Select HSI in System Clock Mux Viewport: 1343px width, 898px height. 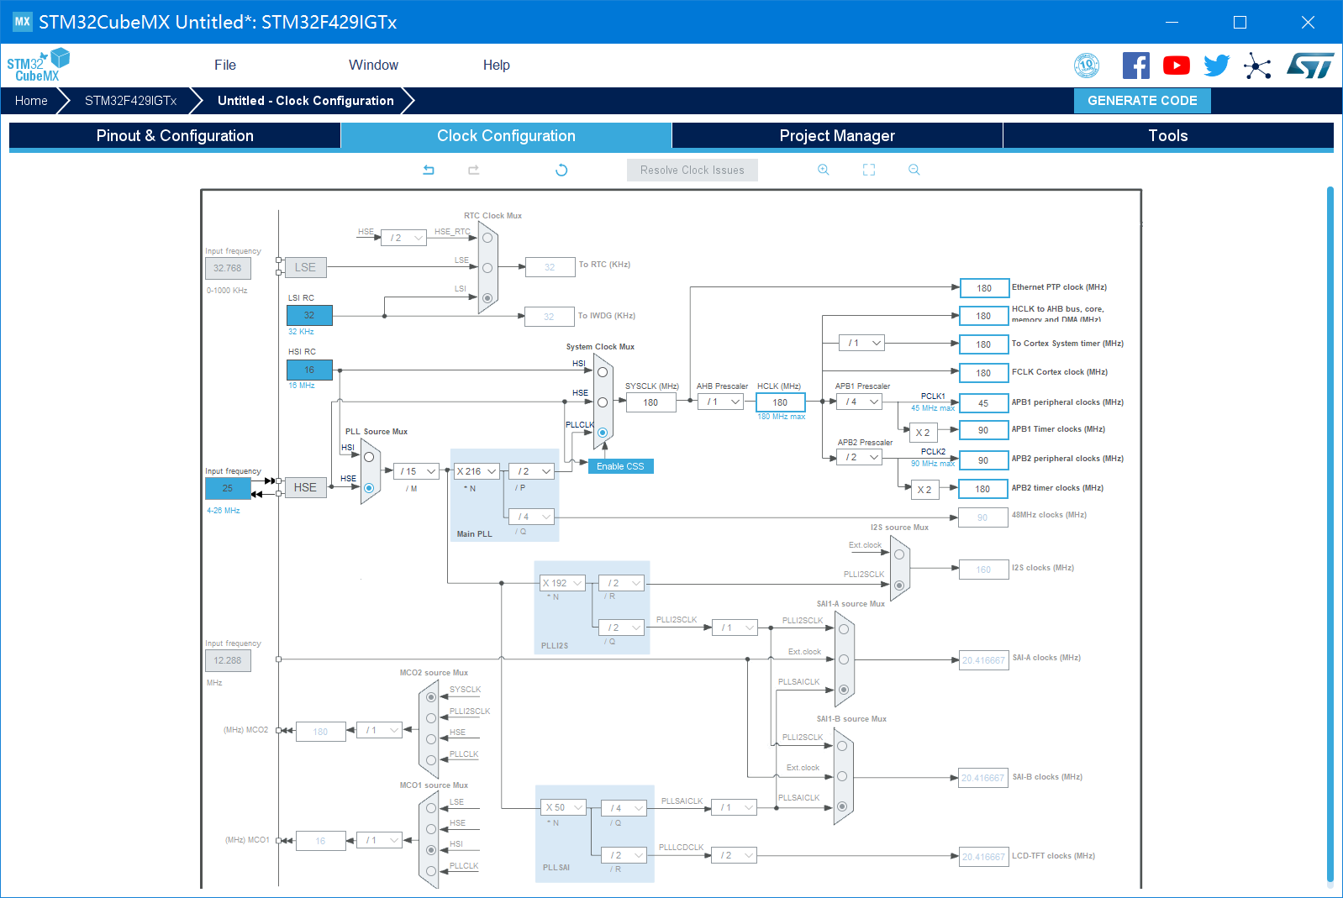603,372
